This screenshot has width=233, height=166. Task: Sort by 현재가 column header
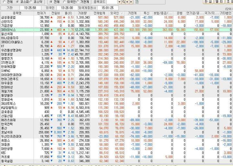pyautogui.click(x=42, y=13)
